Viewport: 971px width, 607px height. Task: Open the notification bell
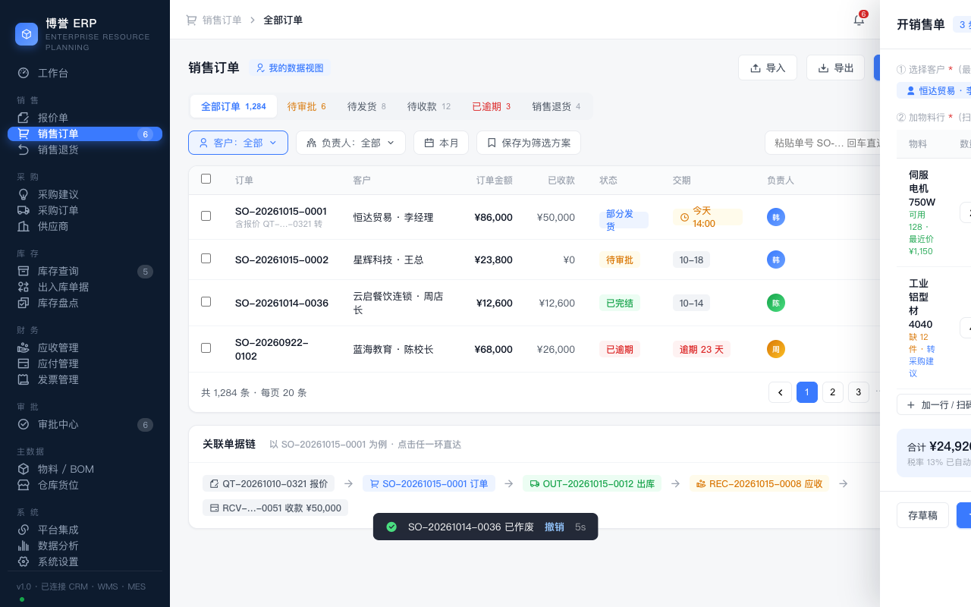(859, 20)
